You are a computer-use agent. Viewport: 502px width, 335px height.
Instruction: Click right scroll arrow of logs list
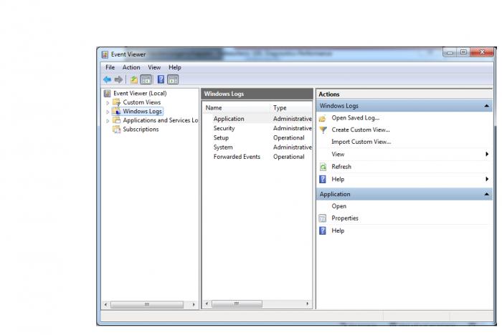pyautogui.click(x=308, y=304)
